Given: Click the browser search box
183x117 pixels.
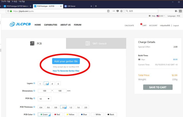Looking at the screenshot, I should [x=141, y=11].
